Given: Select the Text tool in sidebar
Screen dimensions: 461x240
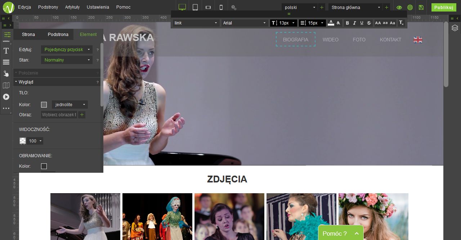Looking at the screenshot, I should [6, 51].
